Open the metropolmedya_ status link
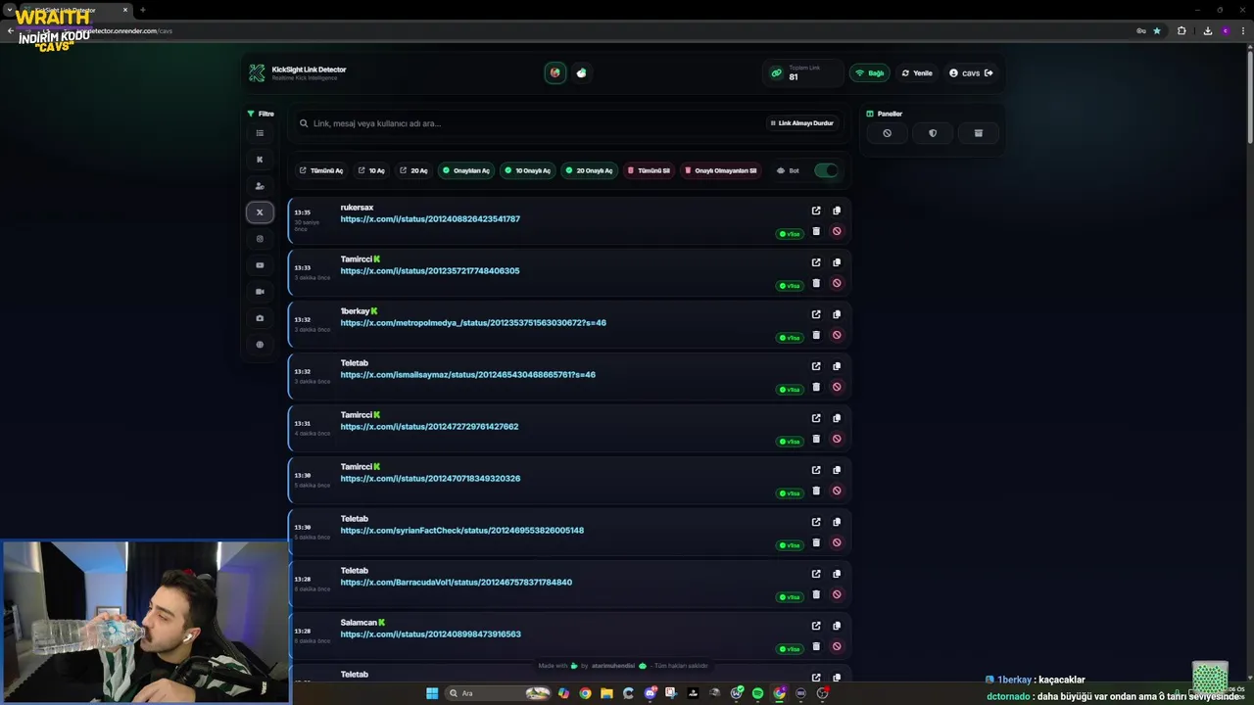 (473, 323)
